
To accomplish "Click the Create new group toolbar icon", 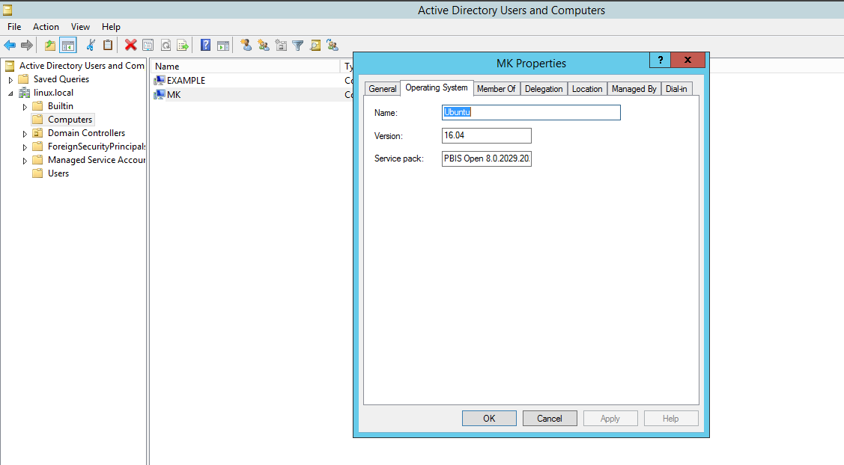I will point(264,45).
